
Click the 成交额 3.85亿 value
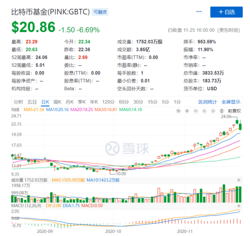143,49
